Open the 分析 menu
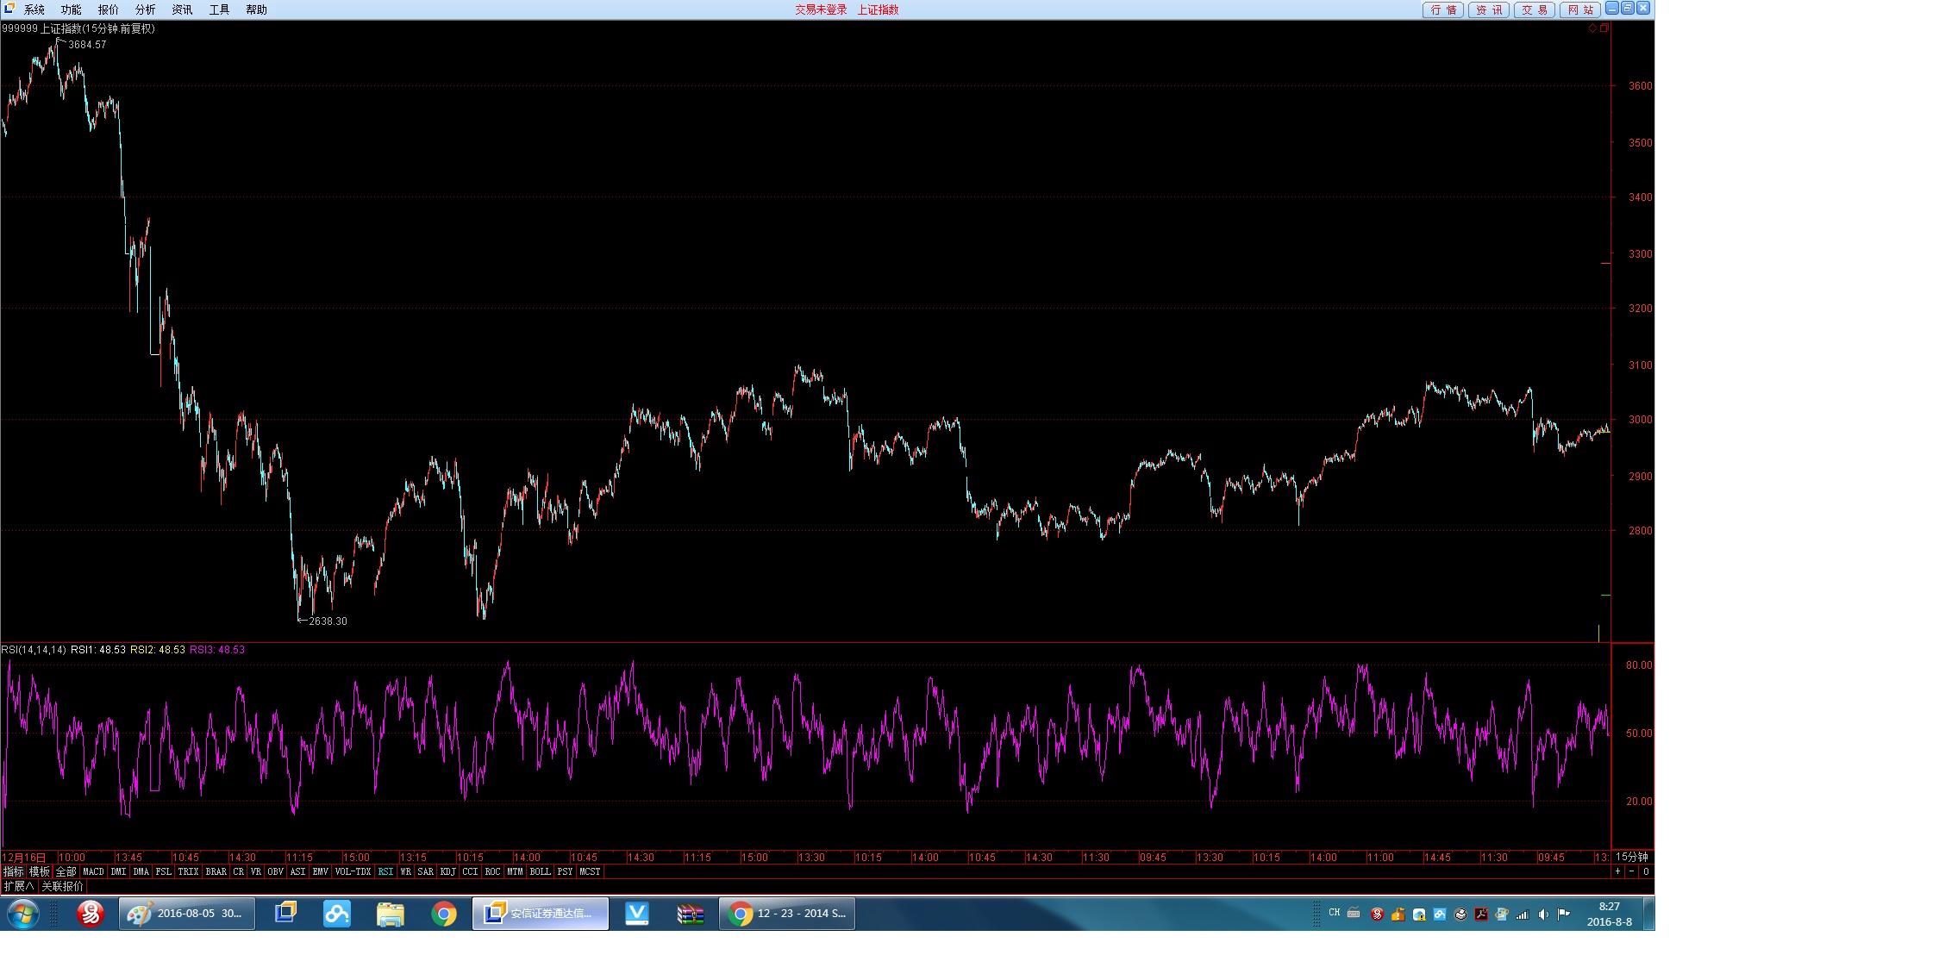 click(x=146, y=9)
